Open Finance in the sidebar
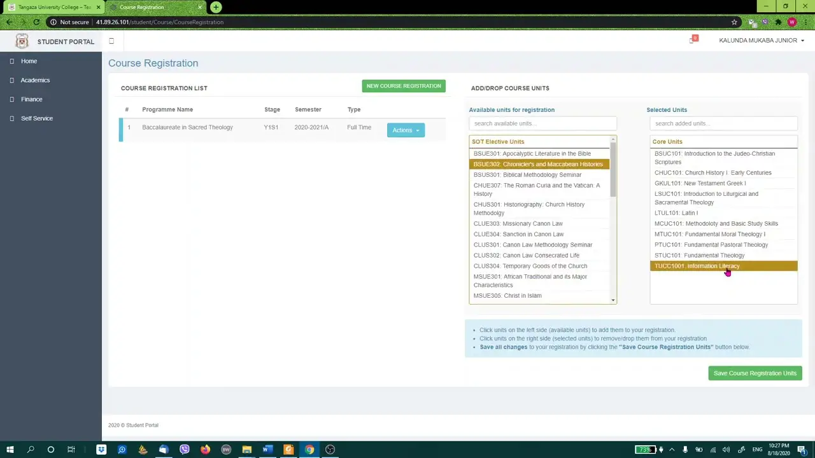The width and height of the screenshot is (815, 458). [31, 99]
